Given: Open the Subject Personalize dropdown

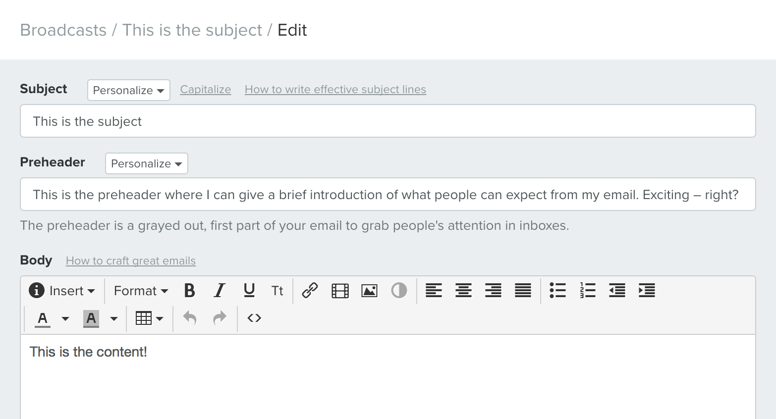Looking at the screenshot, I should [x=129, y=90].
